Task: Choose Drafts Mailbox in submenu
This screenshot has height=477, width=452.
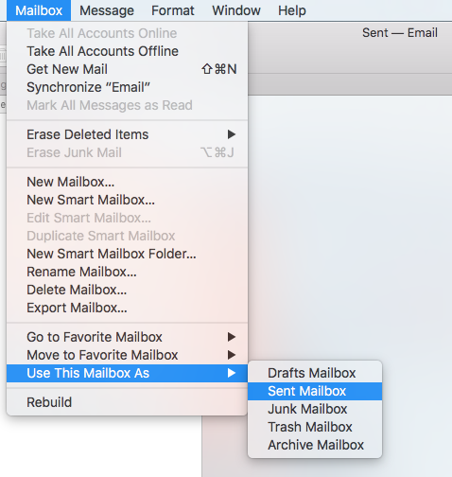Action: pyautogui.click(x=315, y=373)
